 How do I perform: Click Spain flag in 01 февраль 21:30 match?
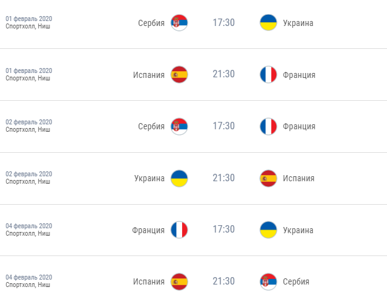click(x=179, y=75)
